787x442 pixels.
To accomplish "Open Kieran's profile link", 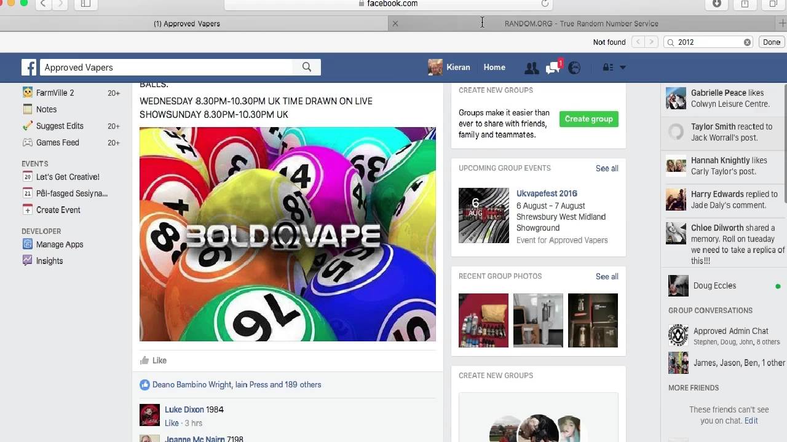I will pyautogui.click(x=449, y=68).
